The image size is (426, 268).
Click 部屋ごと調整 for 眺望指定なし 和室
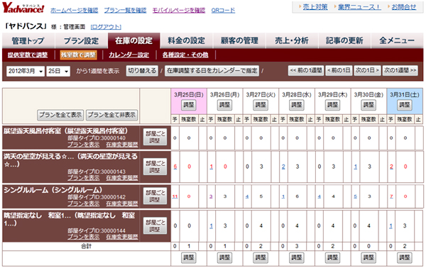point(155,225)
